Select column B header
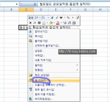Viewport: 110px width, 102px height. [x=11, y=10]
